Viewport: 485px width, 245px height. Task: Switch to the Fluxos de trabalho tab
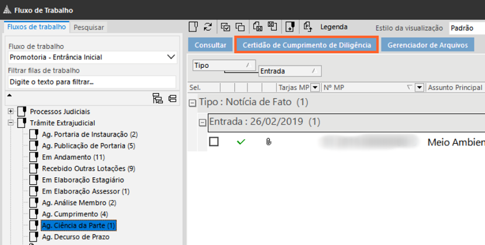pyautogui.click(x=36, y=27)
